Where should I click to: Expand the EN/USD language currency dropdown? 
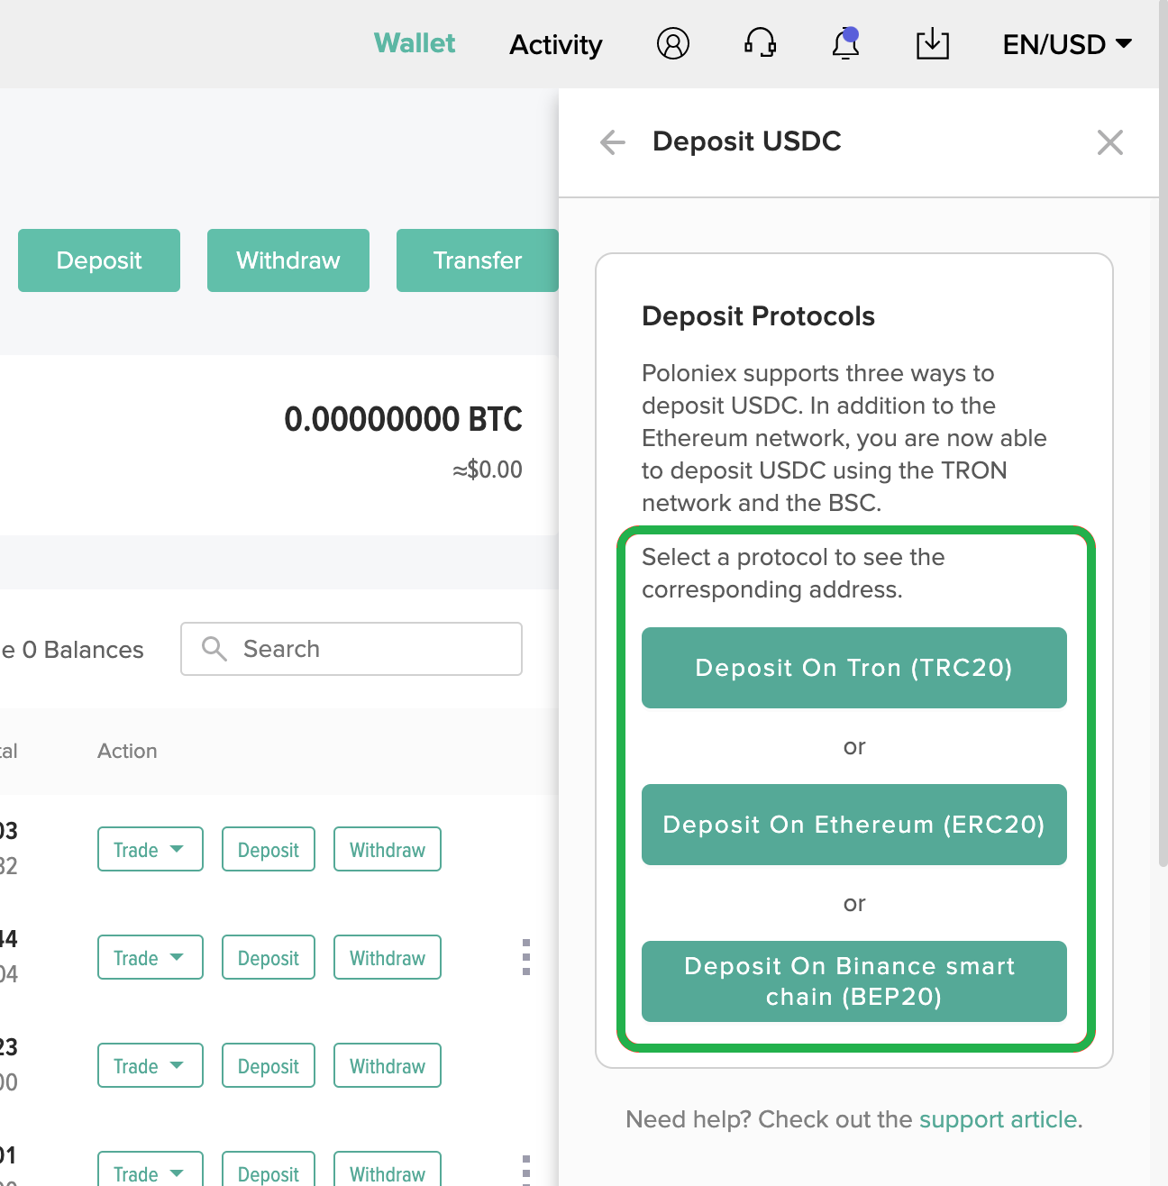1067,44
